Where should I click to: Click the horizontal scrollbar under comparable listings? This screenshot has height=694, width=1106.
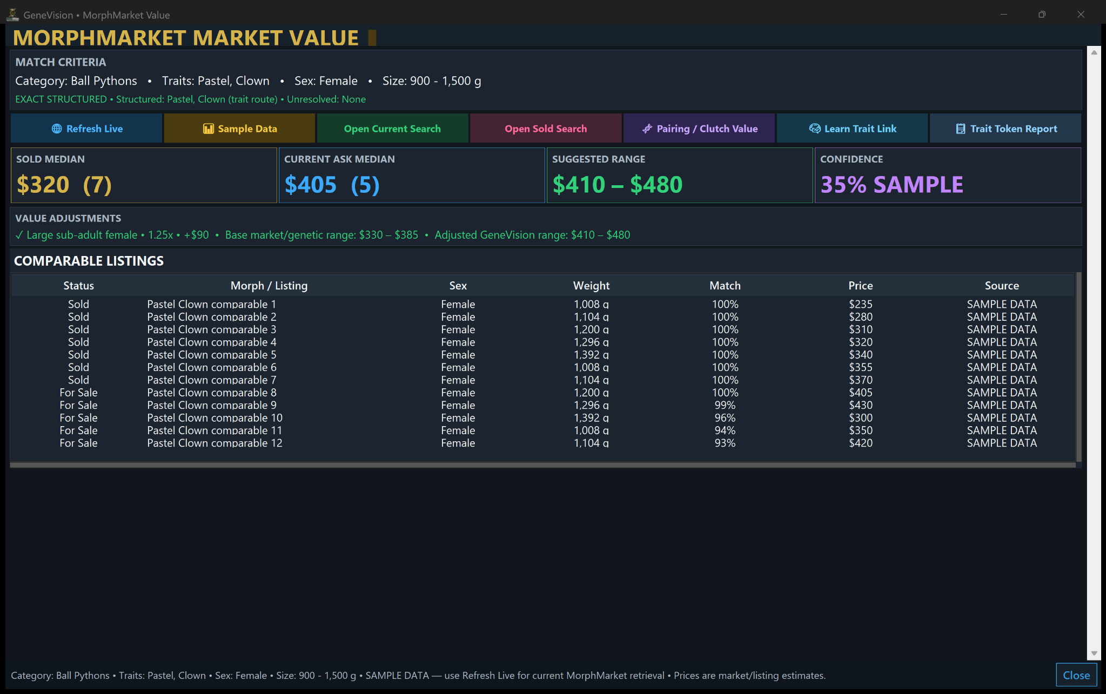(542, 464)
